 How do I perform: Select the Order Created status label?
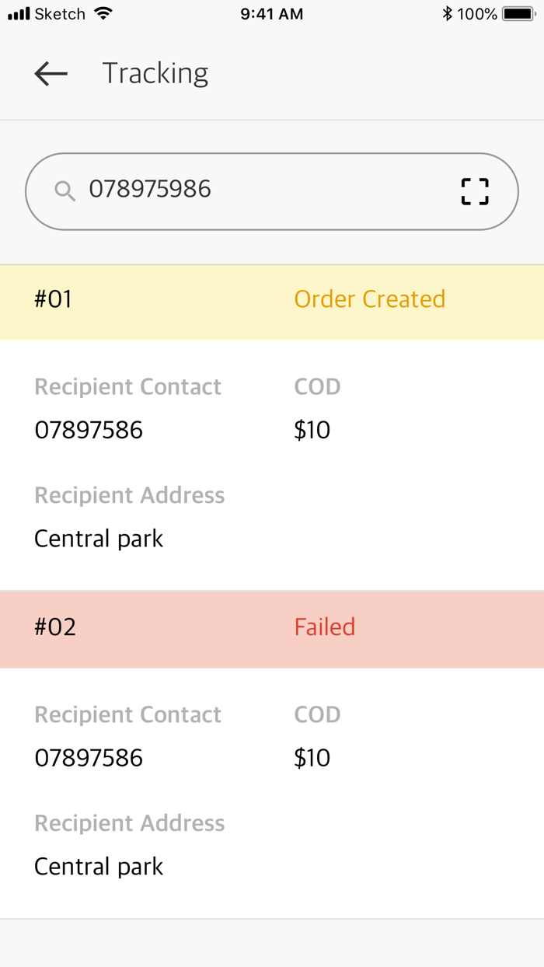point(369,299)
